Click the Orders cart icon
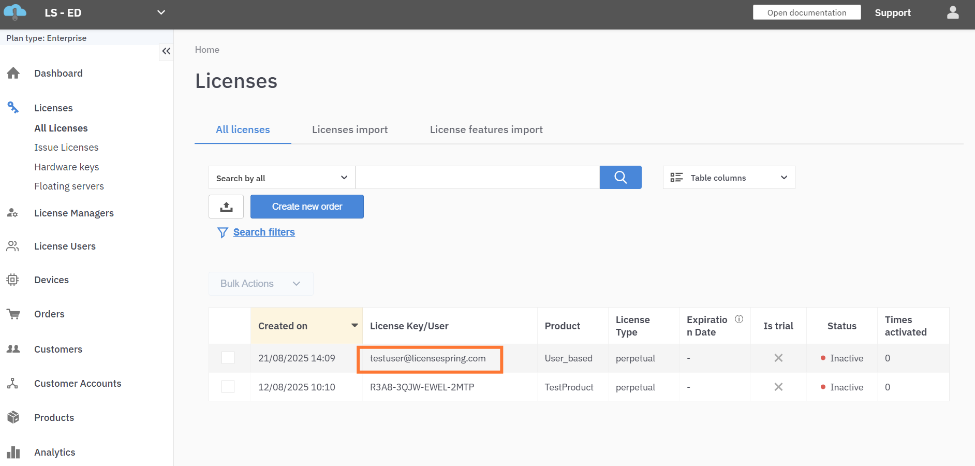The width and height of the screenshot is (975, 466). [13, 314]
